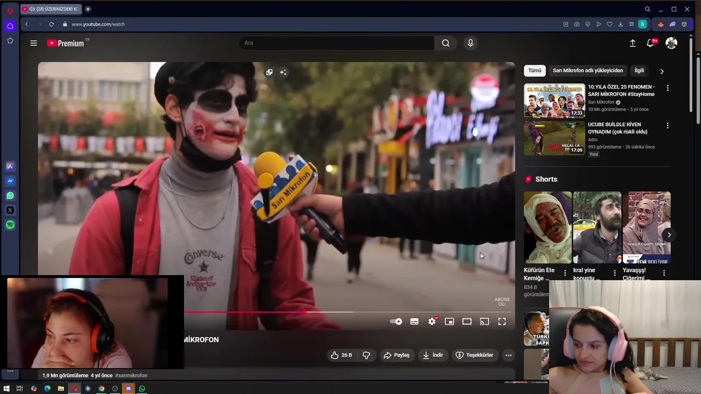Cast the video to a TV
The height and width of the screenshot is (394, 701).
(x=485, y=322)
